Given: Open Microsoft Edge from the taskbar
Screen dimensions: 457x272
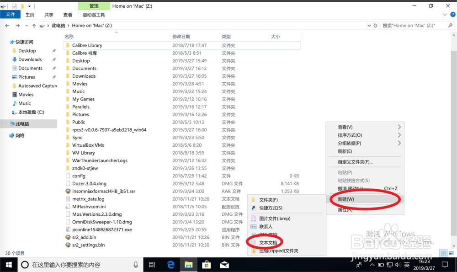Looking at the screenshot, I should coord(170,264).
